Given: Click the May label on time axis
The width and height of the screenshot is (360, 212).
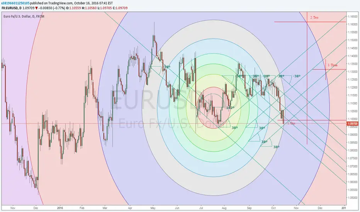Looking at the screenshot, I should 153,208.
